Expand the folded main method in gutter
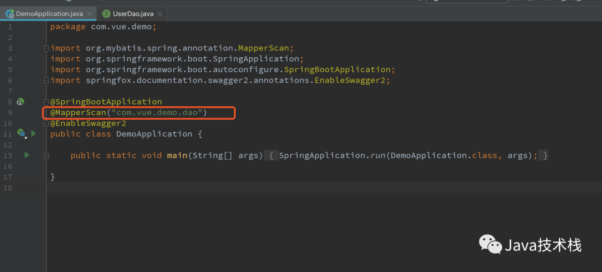Image resolution: width=602 pixels, height=272 pixels. pos(47,155)
